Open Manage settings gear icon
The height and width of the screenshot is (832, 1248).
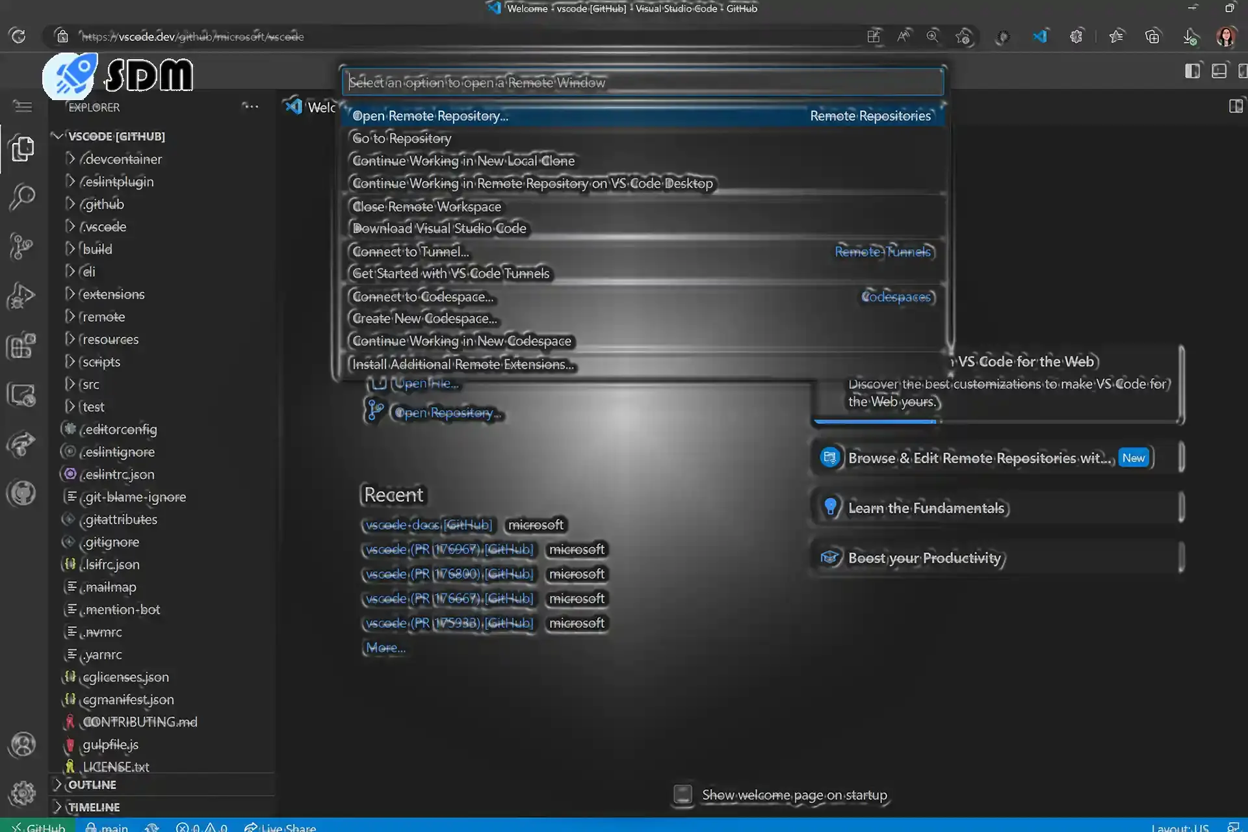tap(23, 793)
